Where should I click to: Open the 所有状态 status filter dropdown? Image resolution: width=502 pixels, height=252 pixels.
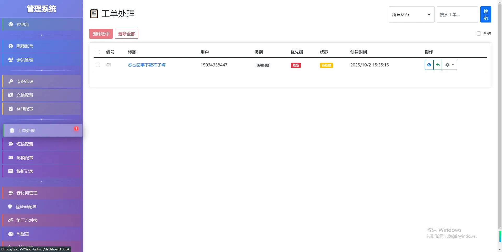coord(411,14)
